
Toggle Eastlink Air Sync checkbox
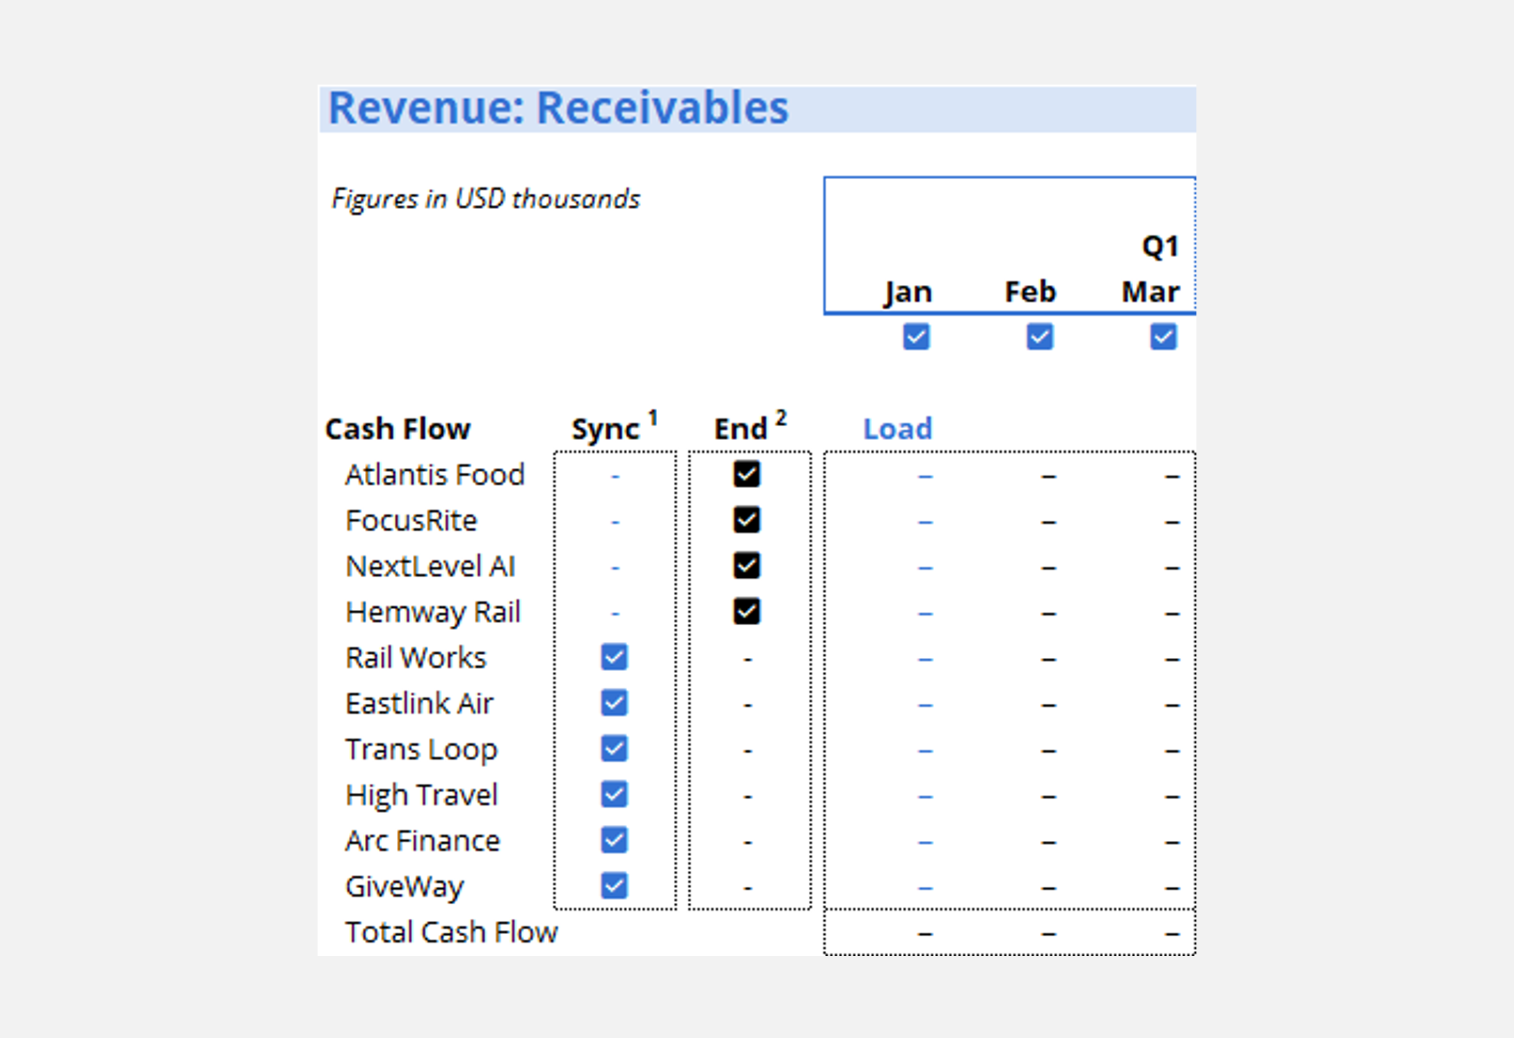[x=614, y=703]
